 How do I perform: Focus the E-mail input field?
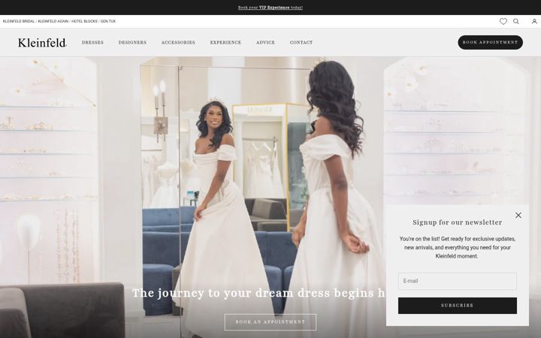point(457,281)
